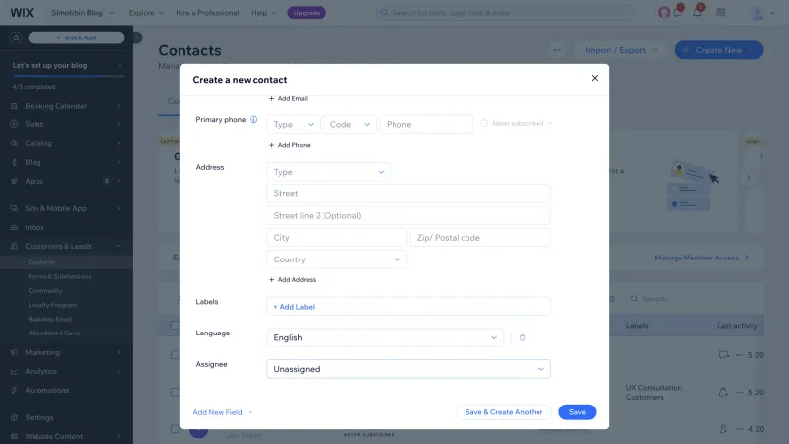
Task: Click Save & Create Another button
Action: pos(504,412)
